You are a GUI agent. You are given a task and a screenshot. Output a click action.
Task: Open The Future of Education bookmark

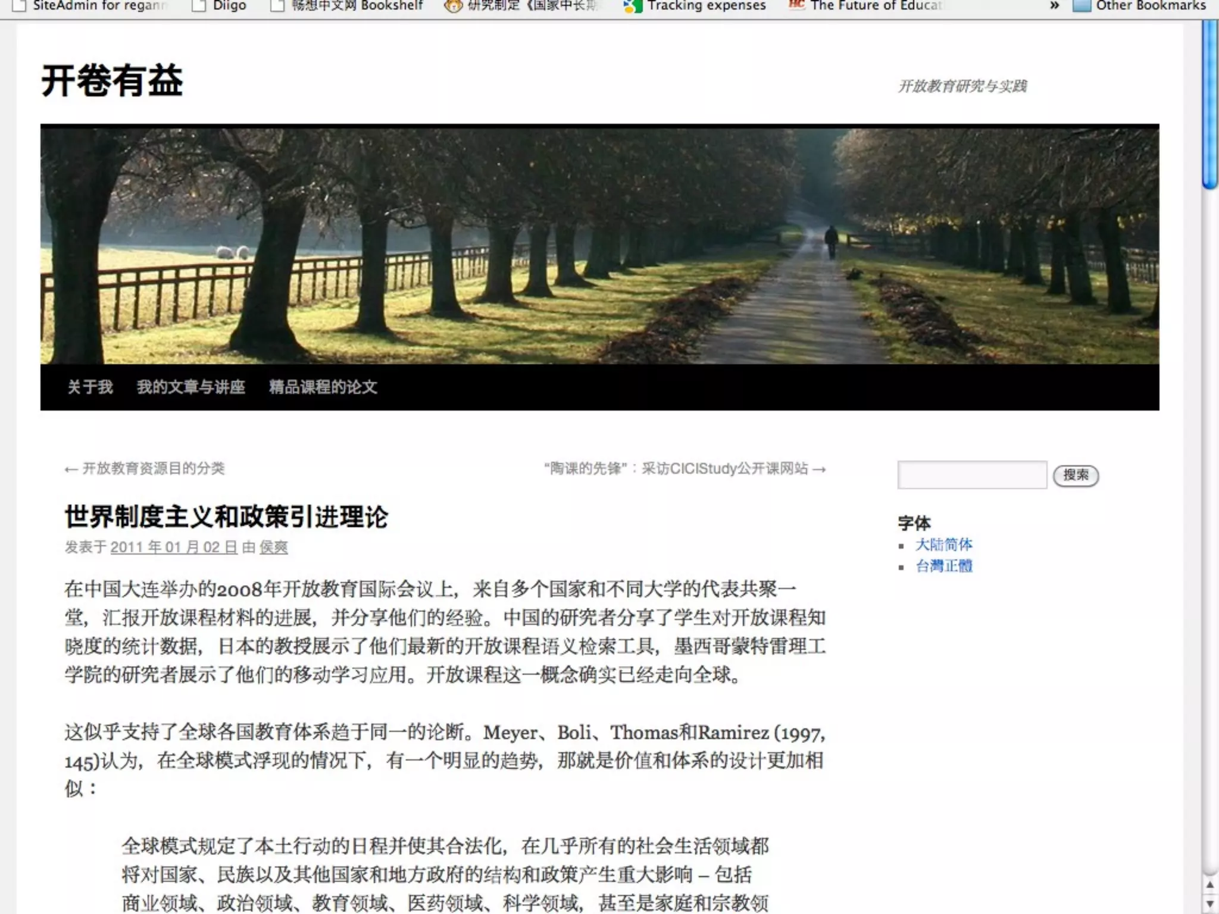[x=875, y=6]
